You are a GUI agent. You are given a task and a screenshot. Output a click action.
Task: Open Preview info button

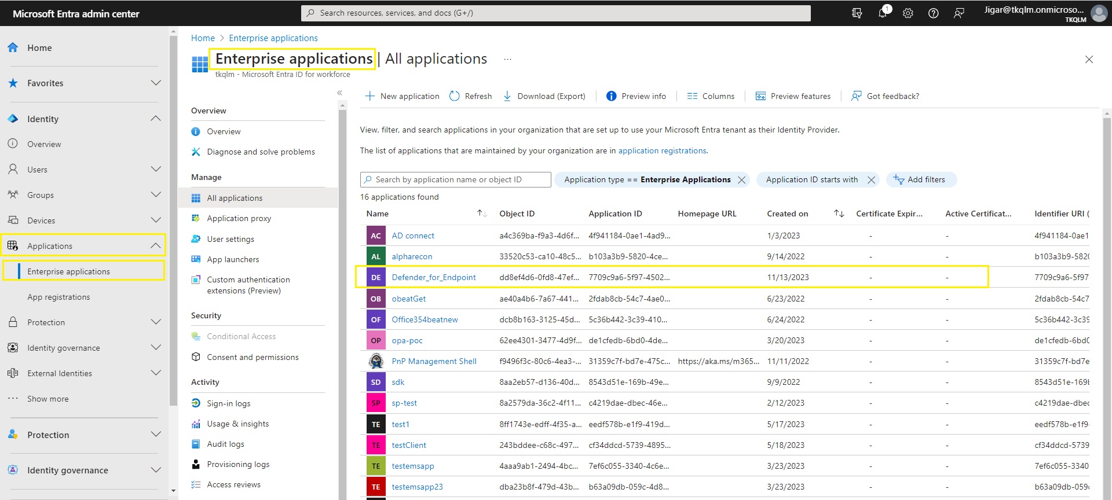636,96
